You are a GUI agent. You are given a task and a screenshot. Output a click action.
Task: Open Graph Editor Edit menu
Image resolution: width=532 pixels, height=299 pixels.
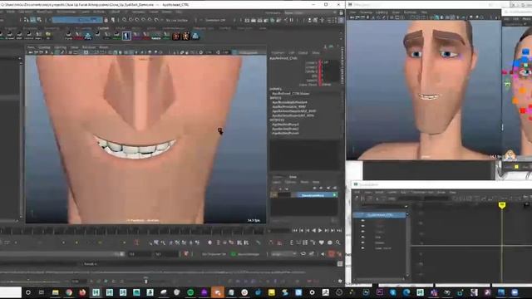pos(357,192)
